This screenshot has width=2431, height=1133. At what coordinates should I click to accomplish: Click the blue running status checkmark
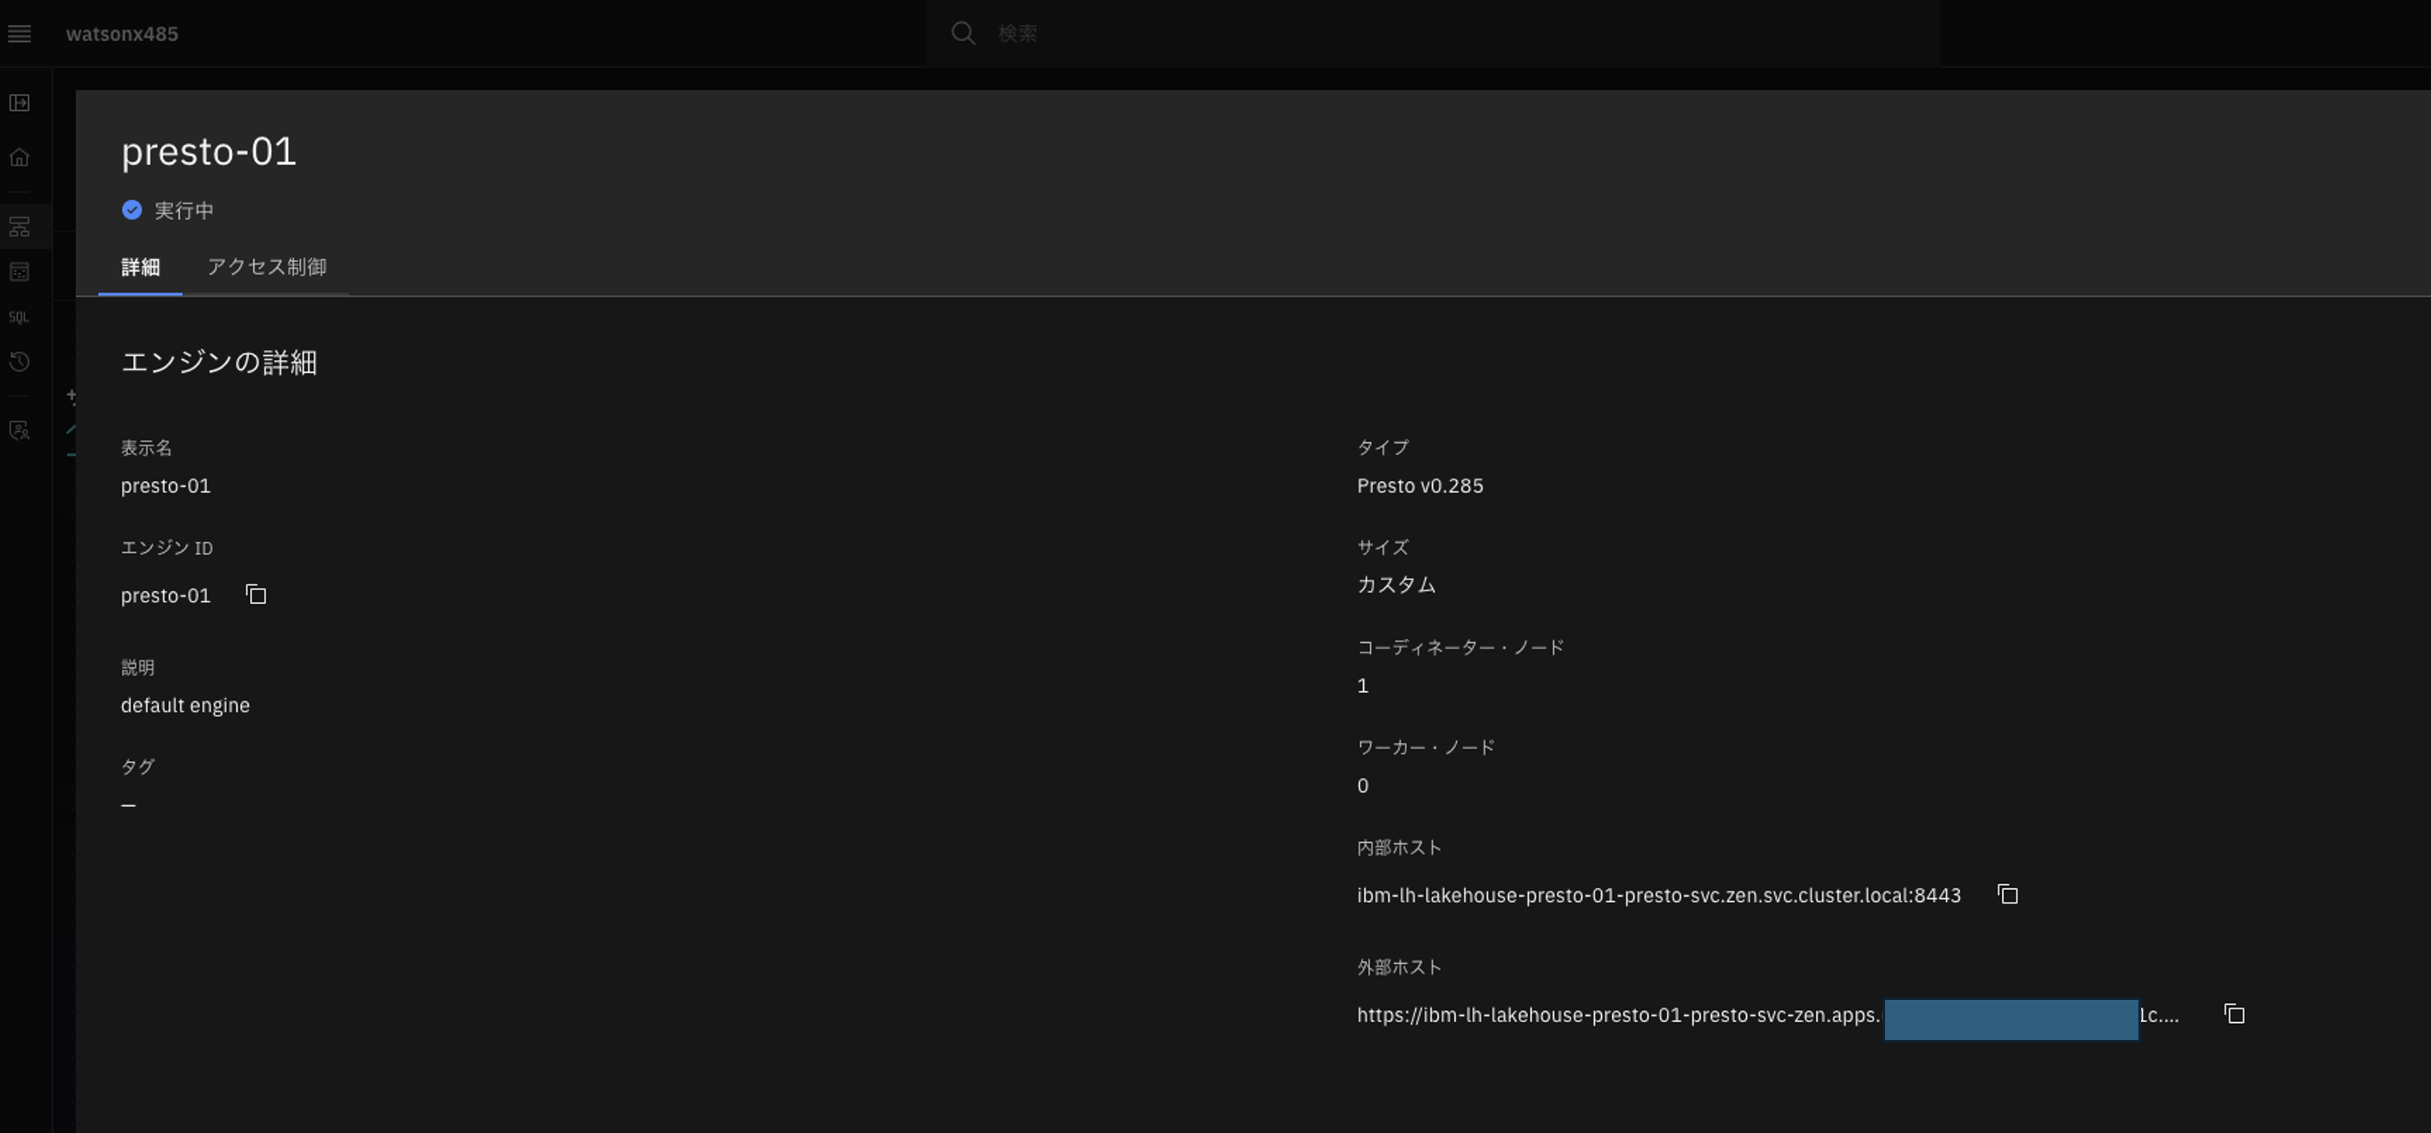[131, 210]
